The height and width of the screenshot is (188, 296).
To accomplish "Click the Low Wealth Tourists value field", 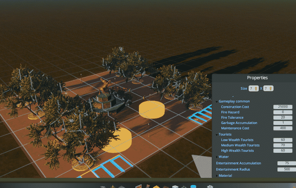I will (283, 140).
